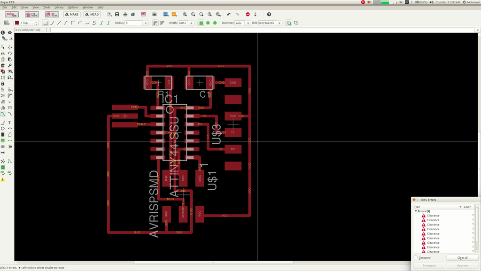Launch the IDF to 3D tool
This screenshot has width=481, height=271.
(52, 15)
